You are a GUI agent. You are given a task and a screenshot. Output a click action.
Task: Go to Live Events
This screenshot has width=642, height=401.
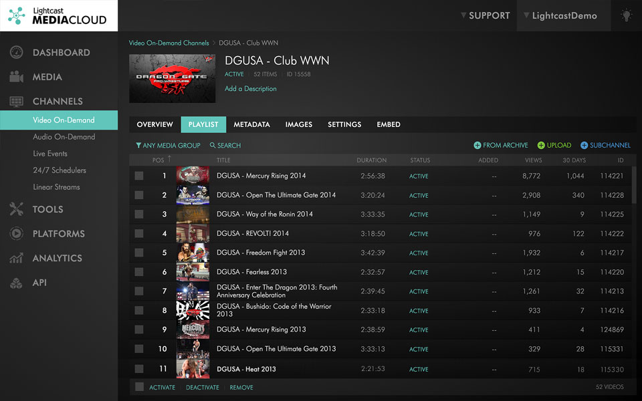pos(50,154)
